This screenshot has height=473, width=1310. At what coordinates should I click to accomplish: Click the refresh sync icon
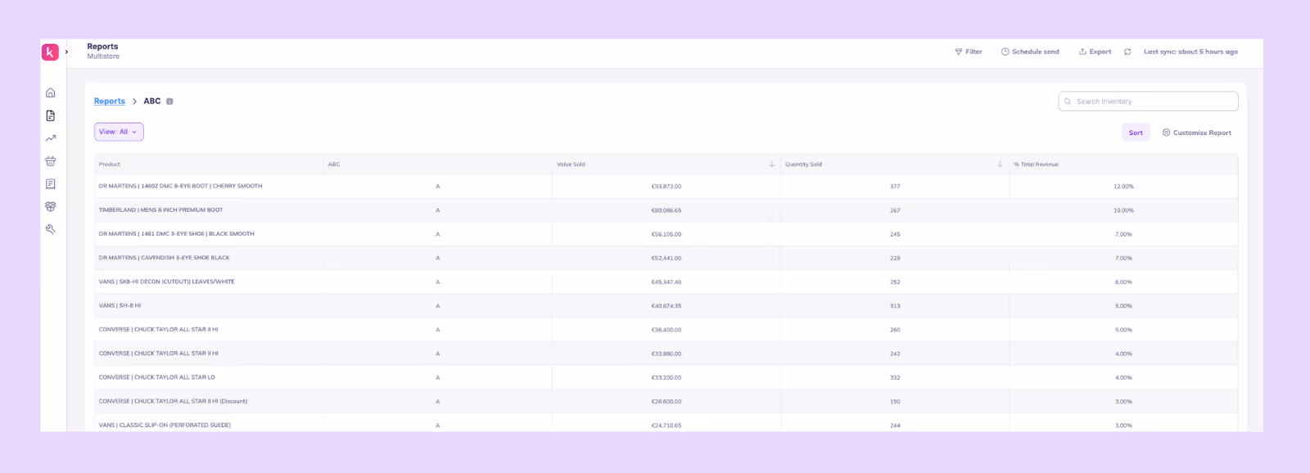pos(1127,52)
